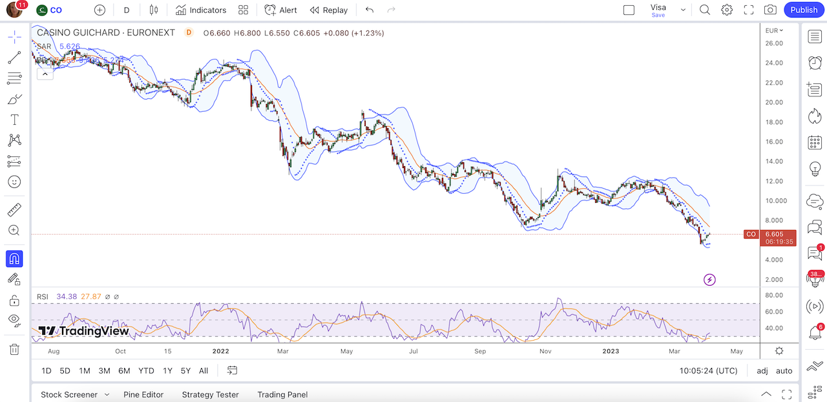Image resolution: width=827 pixels, height=402 pixels.
Task: Toggle auto price scale
Action: (x=784, y=370)
